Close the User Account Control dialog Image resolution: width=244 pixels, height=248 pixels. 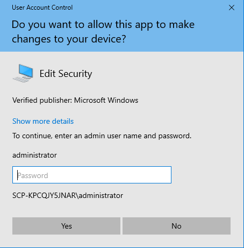click(232, 8)
